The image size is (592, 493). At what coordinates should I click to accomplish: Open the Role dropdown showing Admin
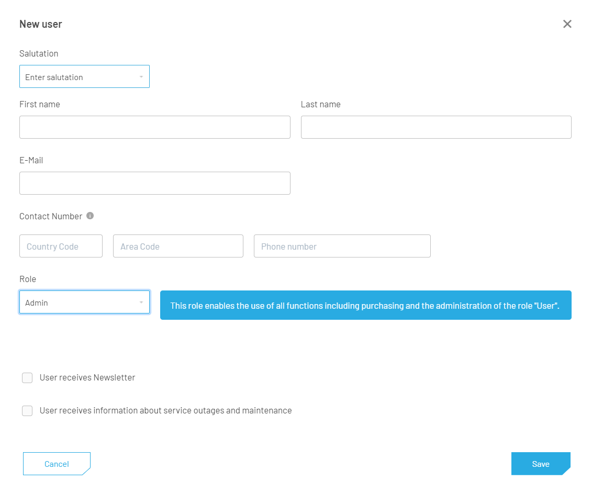click(x=79, y=302)
